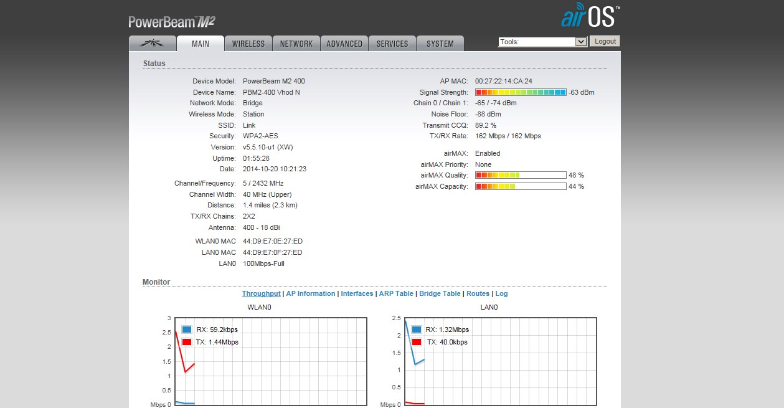Click the Device Model value PowerBeam M2 400
Screen dimensions: 784x408
[274, 81]
